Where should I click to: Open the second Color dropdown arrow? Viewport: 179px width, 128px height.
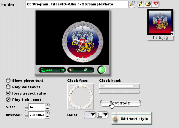(x=105, y=115)
